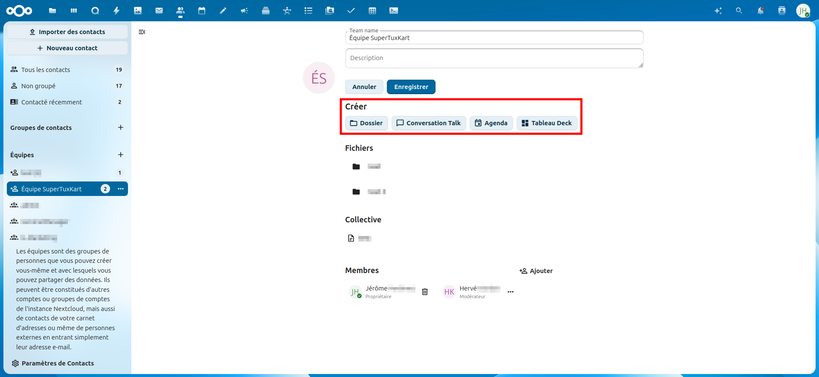Collapse the navigation sidebar toggle
This screenshot has height=377, width=819.
pyautogui.click(x=142, y=32)
